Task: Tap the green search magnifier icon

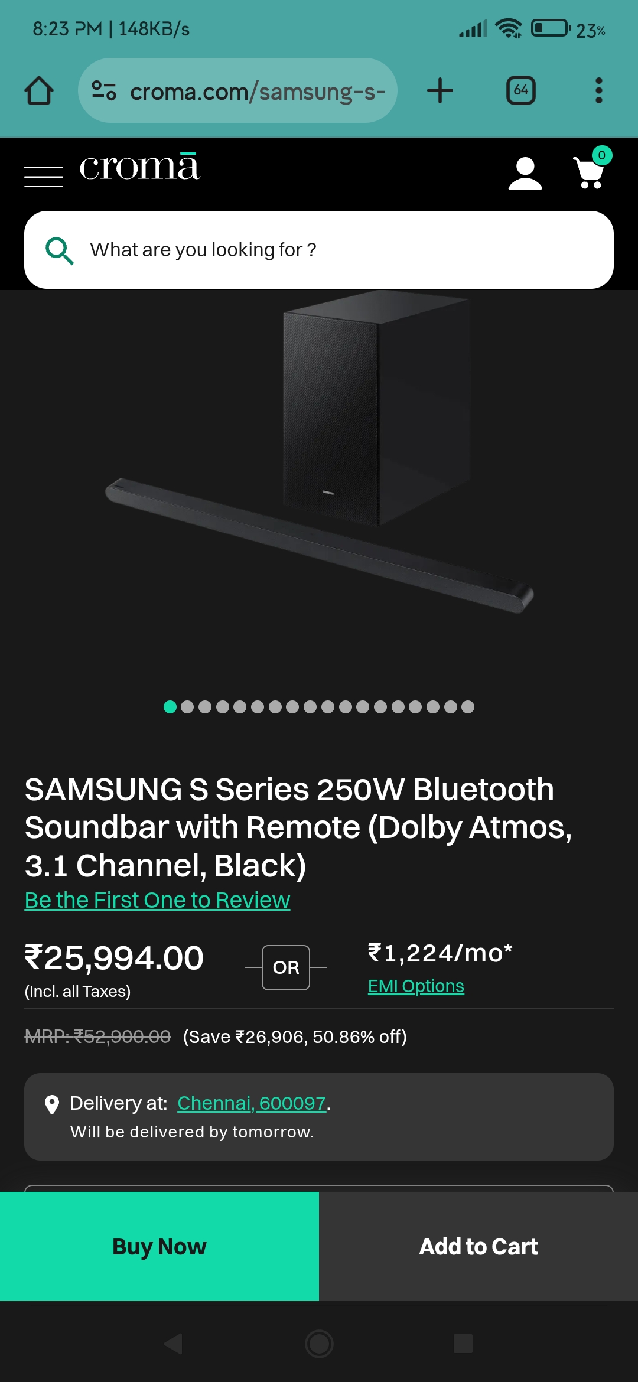Action: coord(59,250)
